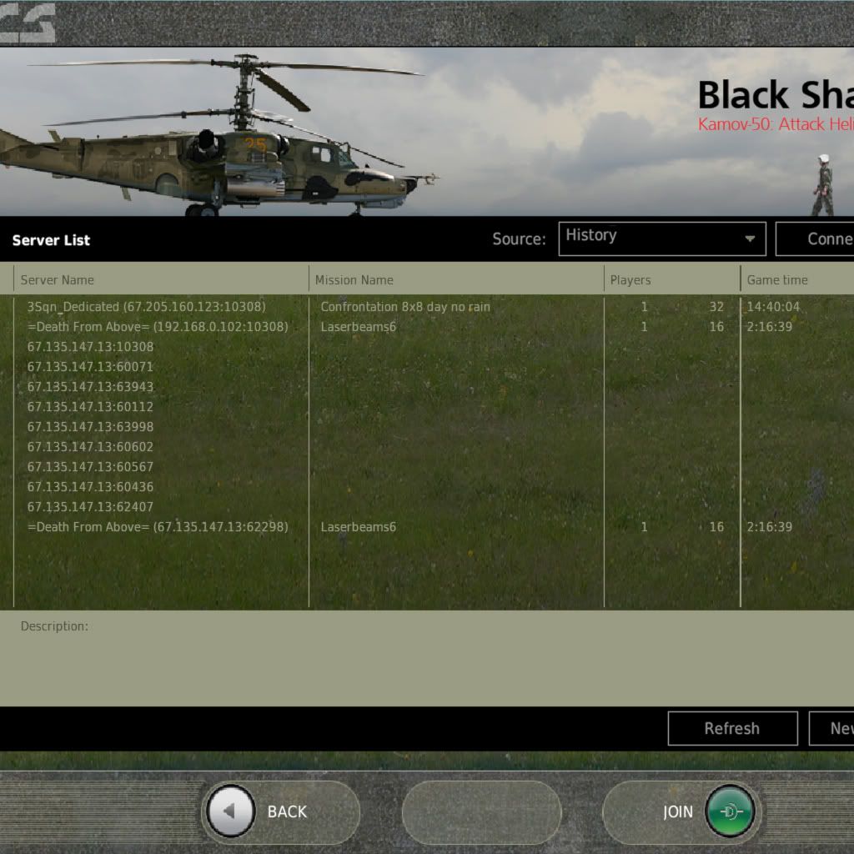The height and width of the screenshot is (854, 854).
Task: Select =Death From Above= (192.168.0.102:10308) server
Action: point(158,327)
